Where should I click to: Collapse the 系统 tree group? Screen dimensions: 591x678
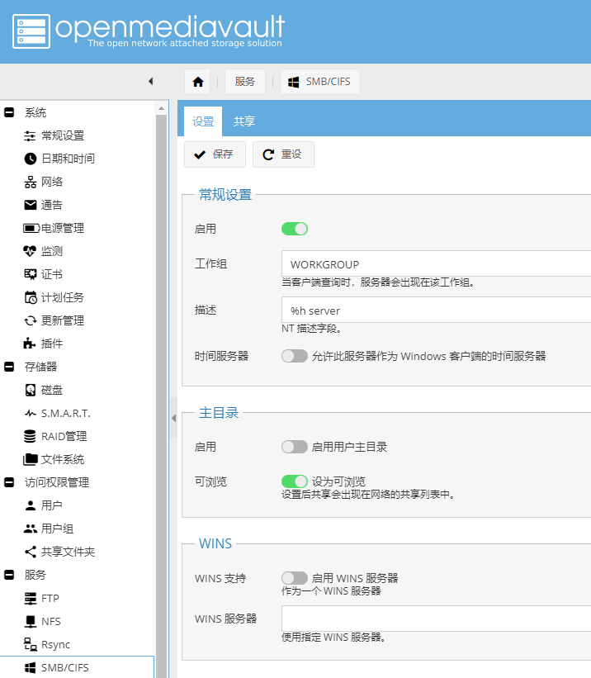pos(9,112)
